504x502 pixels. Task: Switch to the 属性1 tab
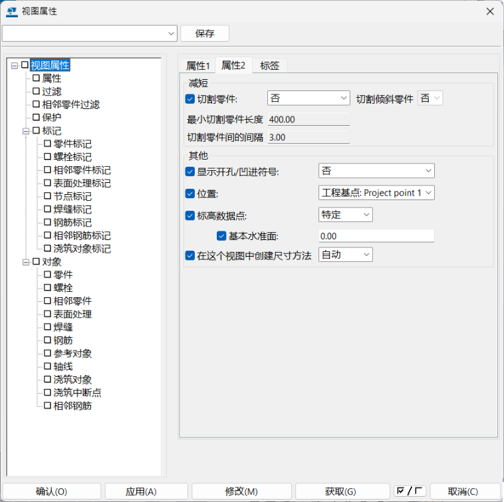[198, 66]
